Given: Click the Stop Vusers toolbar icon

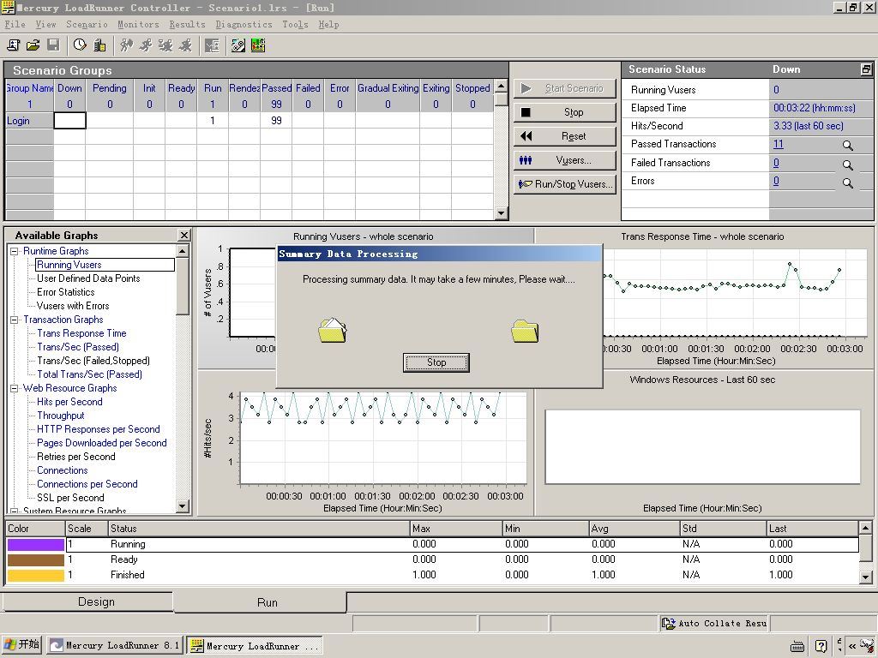Looking at the screenshot, I should 185,45.
